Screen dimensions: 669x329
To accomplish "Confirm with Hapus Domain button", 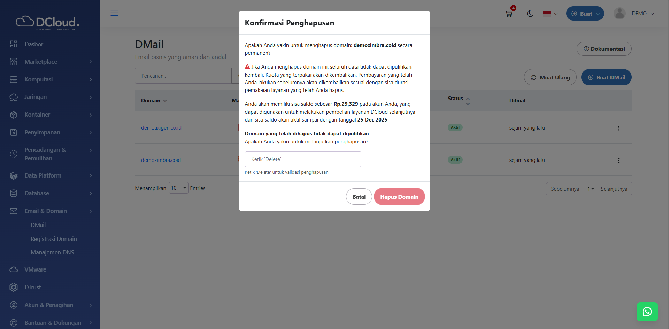I will tap(399, 197).
